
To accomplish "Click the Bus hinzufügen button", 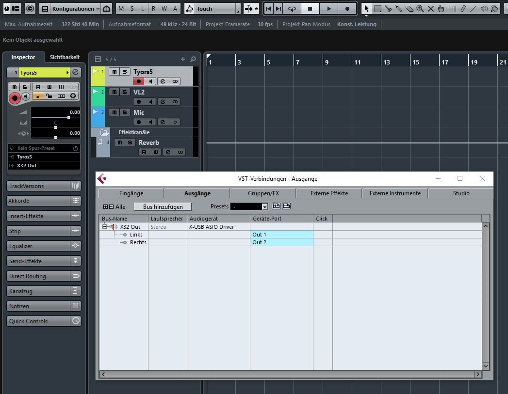I will click(x=163, y=206).
